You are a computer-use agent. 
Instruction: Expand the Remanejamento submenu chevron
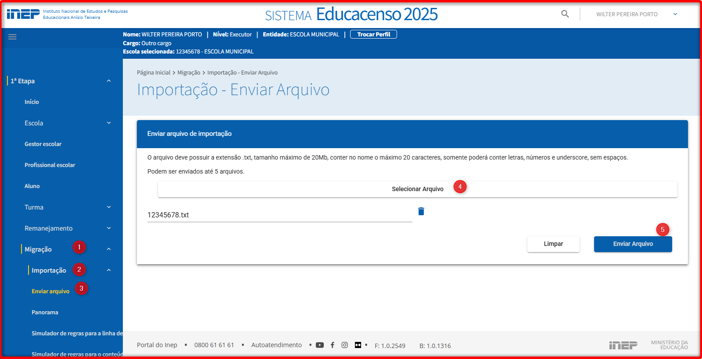[109, 228]
